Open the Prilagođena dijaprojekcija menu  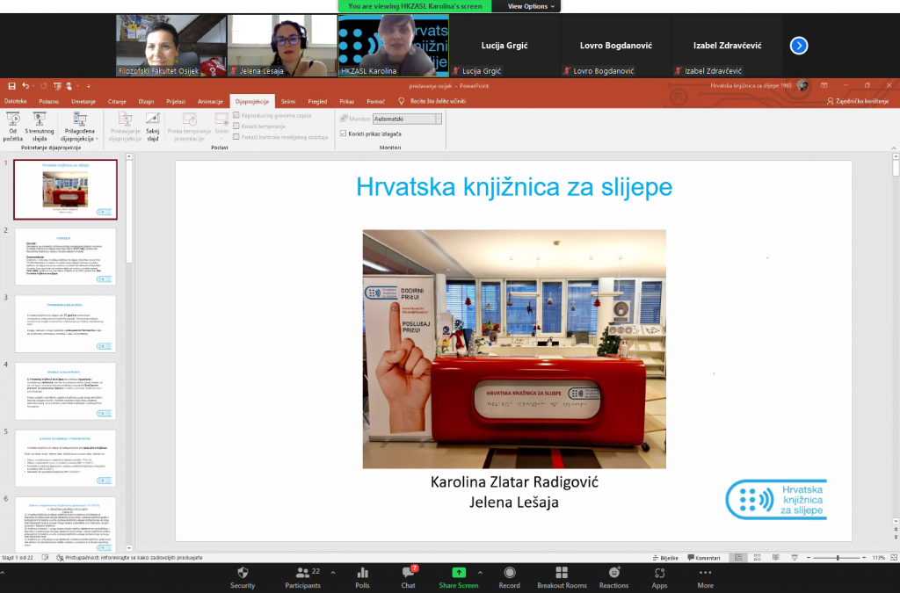pos(80,127)
